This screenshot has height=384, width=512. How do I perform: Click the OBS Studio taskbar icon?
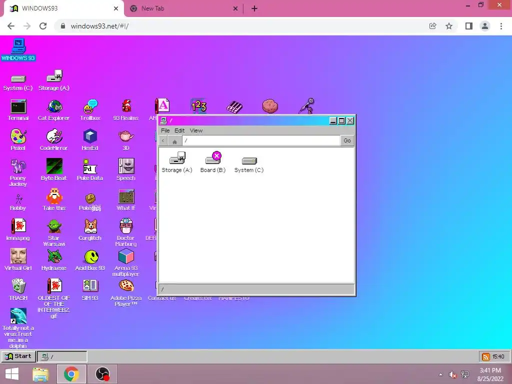point(102,374)
